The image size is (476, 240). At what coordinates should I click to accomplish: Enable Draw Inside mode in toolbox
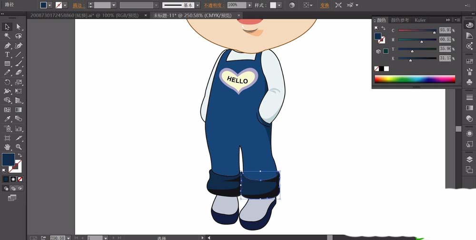pyautogui.click(x=20, y=189)
